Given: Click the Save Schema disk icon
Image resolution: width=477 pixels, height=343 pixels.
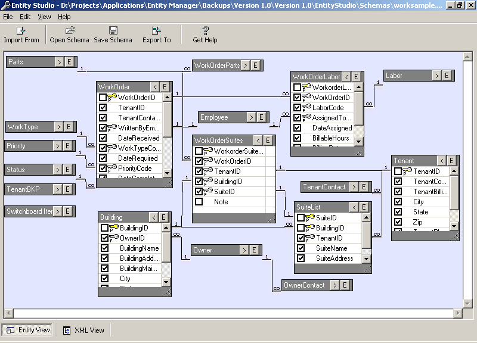Looking at the screenshot, I should tap(113, 30).
